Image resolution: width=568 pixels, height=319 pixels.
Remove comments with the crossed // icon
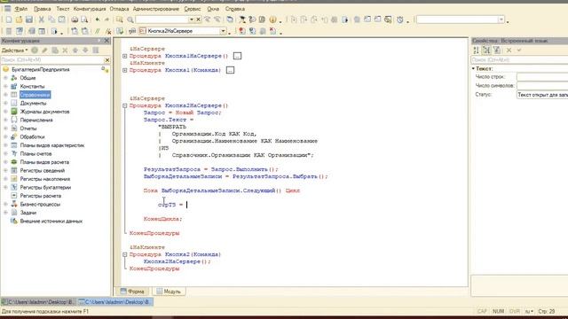click(x=107, y=31)
